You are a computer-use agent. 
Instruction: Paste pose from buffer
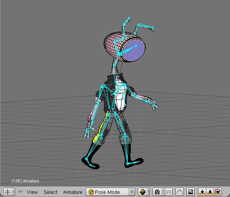coord(210,192)
